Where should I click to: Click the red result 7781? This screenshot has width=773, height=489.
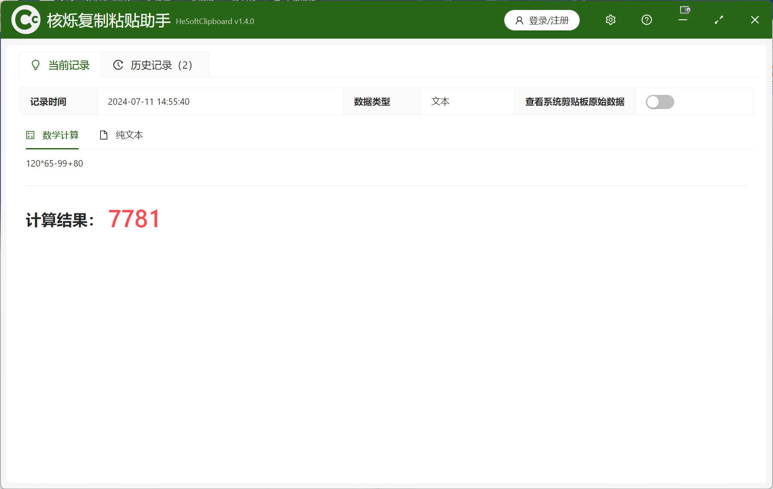point(134,219)
